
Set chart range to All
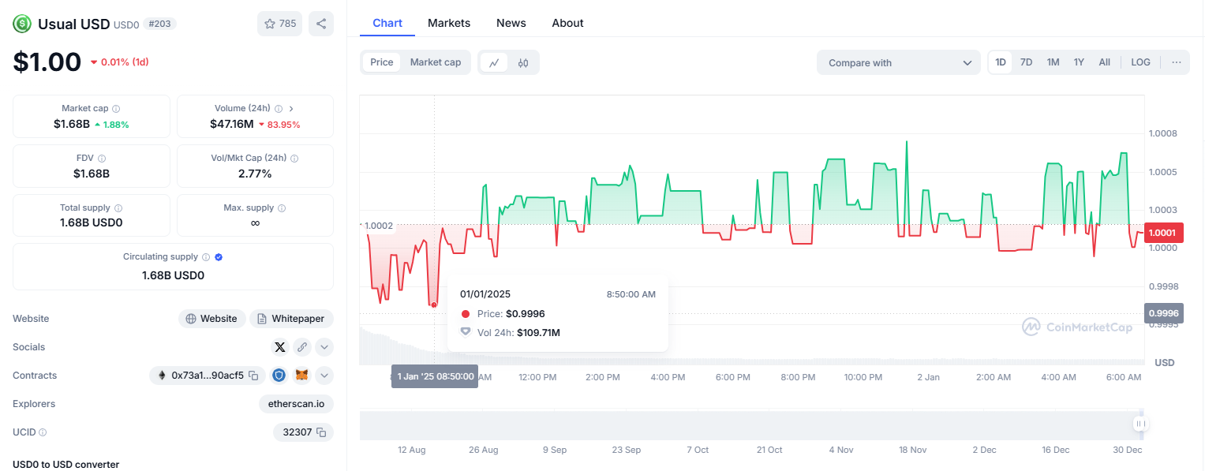(x=1104, y=62)
